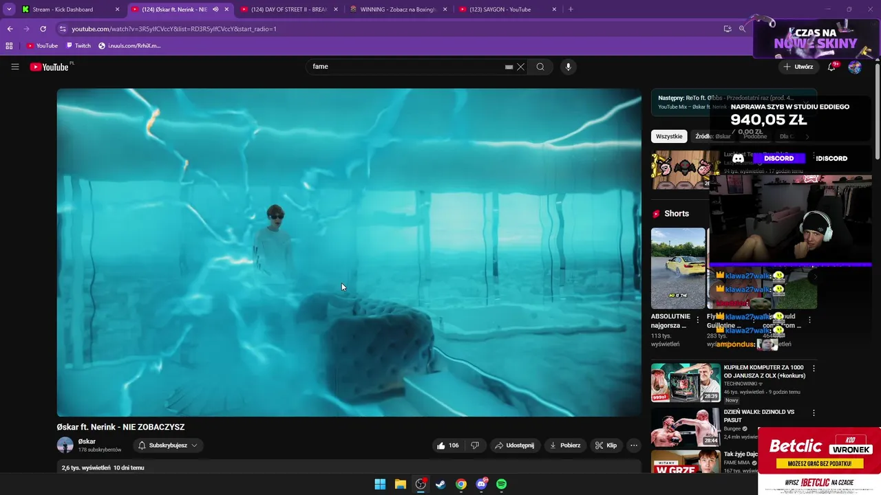Screen dimensions: 881x495
Task: Open DZIEŃ WALKI: DZINOLD VS PASUT thumbnail
Action: click(x=686, y=427)
